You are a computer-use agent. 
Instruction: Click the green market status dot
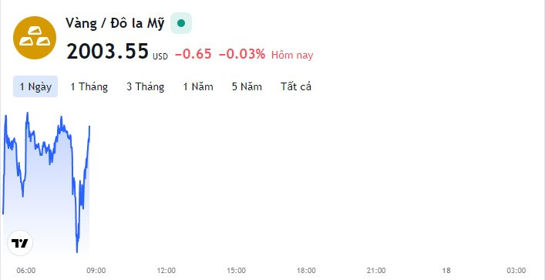tap(181, 23)
